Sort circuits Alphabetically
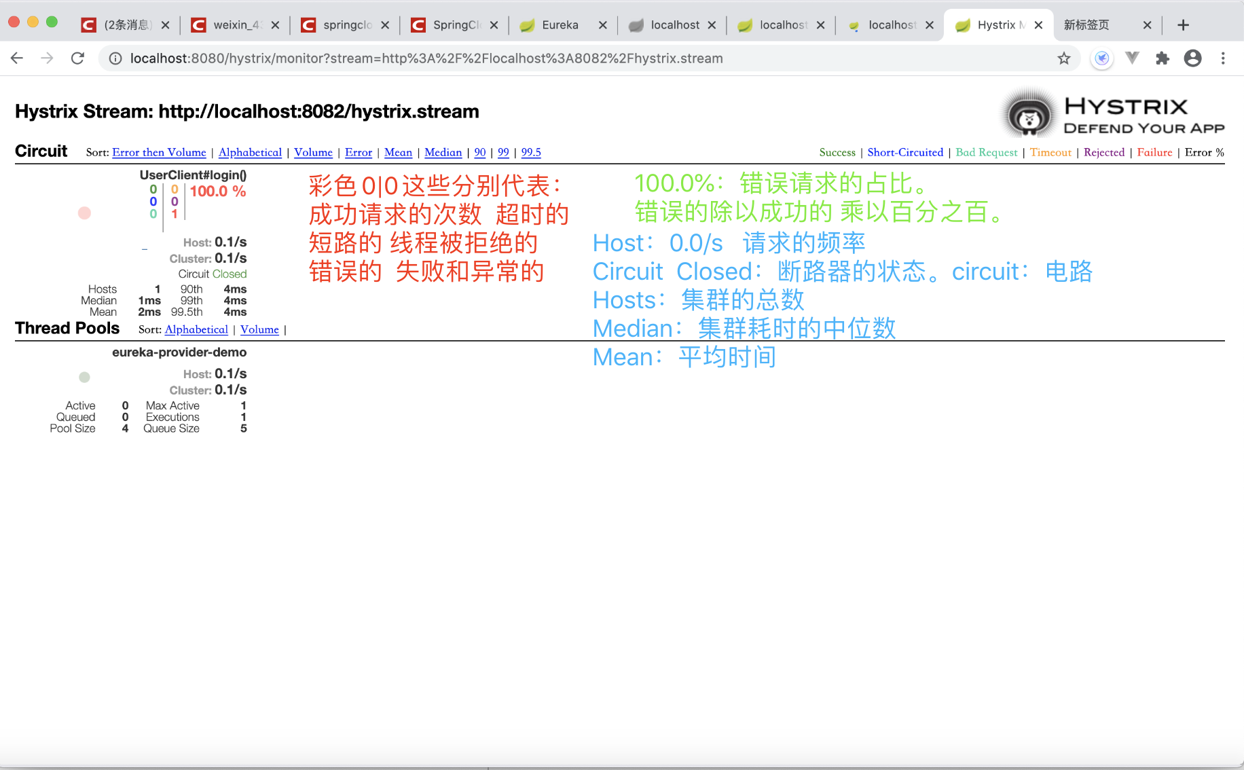Image resolution: width=1244 pixels, height=770 pixels. tap(250, 153)
